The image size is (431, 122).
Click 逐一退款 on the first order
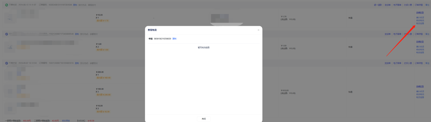pyautogui.click(x=378, y=5)
